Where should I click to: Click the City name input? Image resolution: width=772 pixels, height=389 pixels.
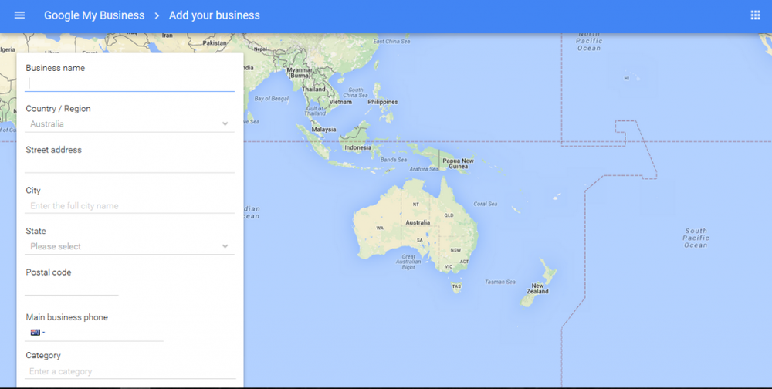(130, 206)
